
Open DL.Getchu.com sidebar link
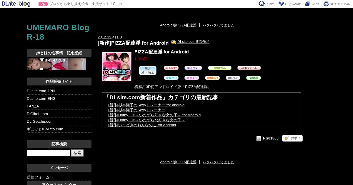40,122
